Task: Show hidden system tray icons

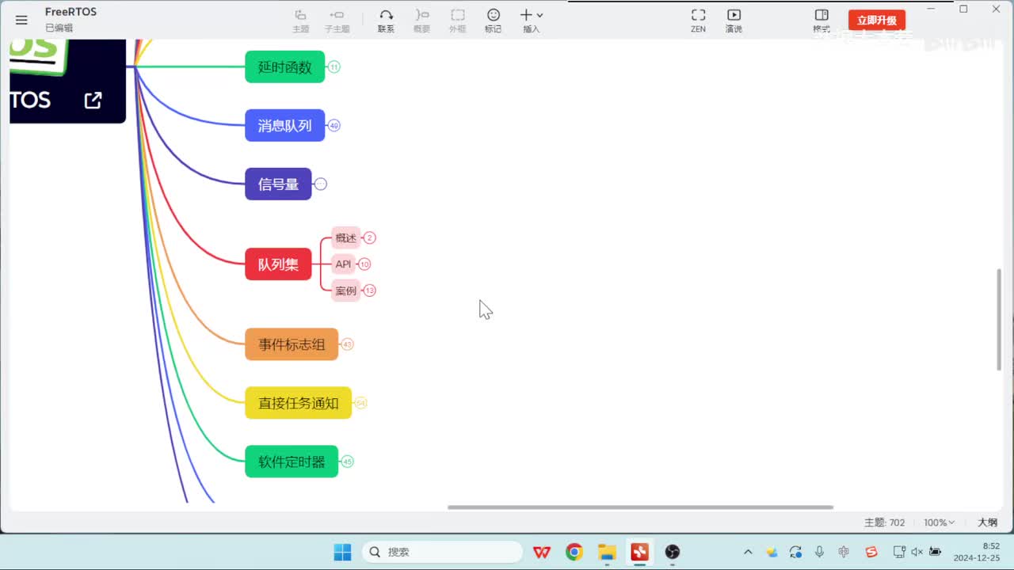Action: point(748,552)
